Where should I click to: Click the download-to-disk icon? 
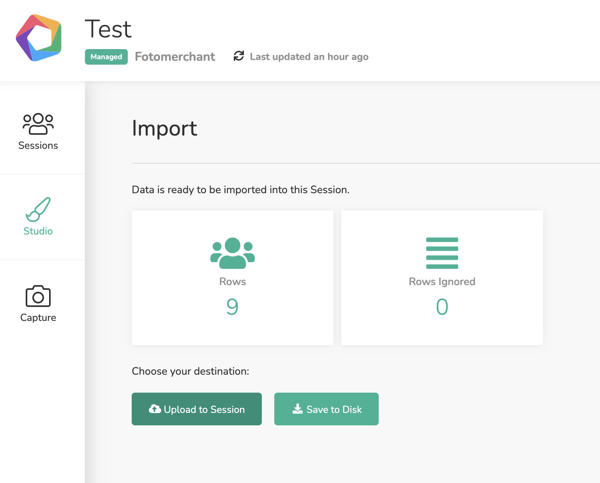298,409
